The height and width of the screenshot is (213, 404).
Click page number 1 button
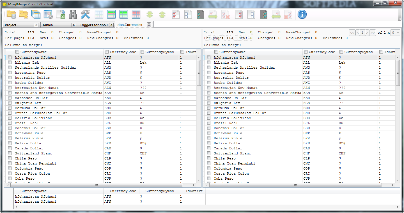point(362,33)
